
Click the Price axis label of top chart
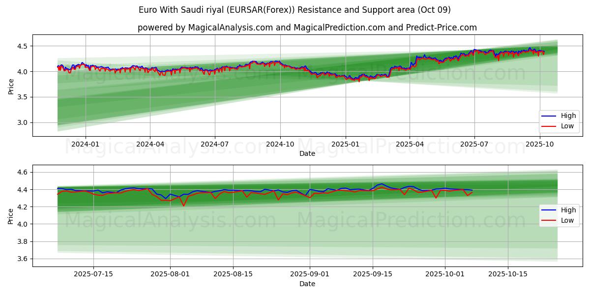click(x=11, y=86)
